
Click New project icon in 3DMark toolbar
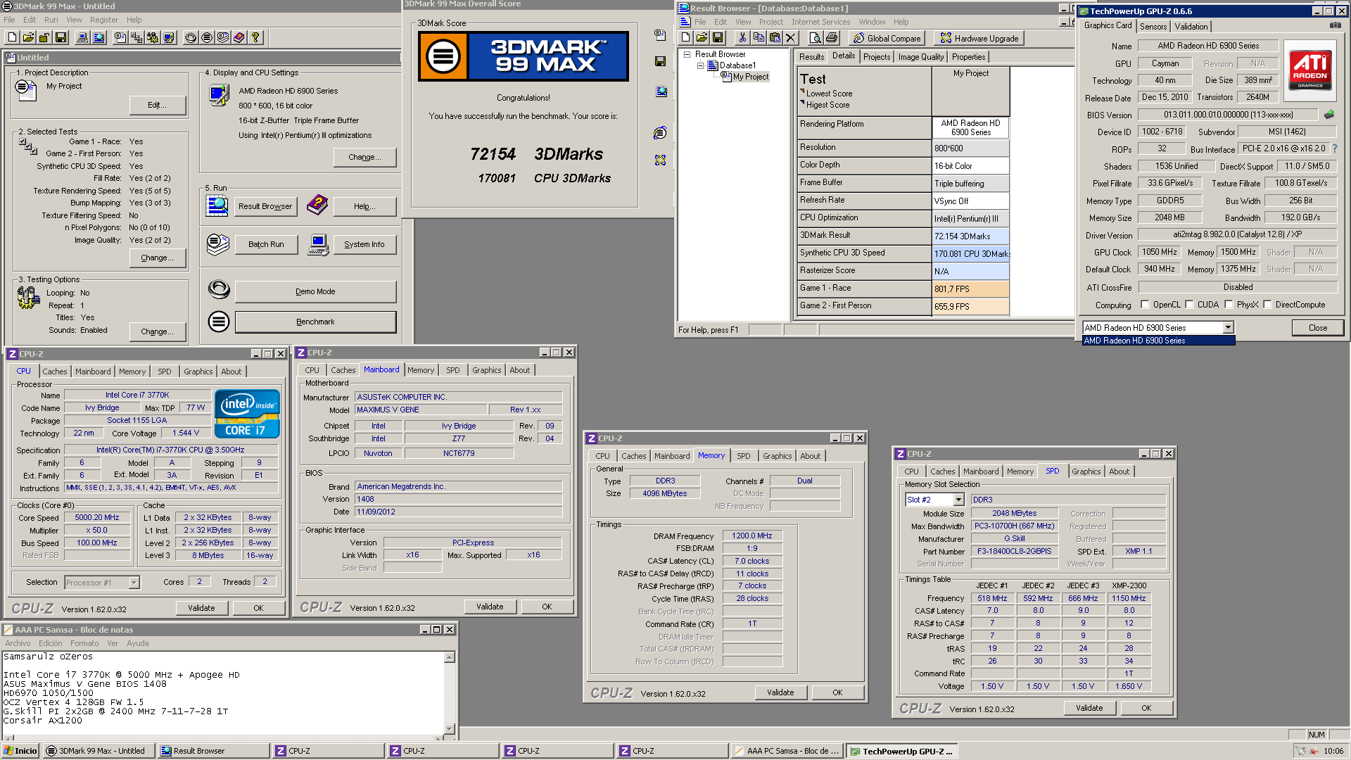(x=12, y=38)
